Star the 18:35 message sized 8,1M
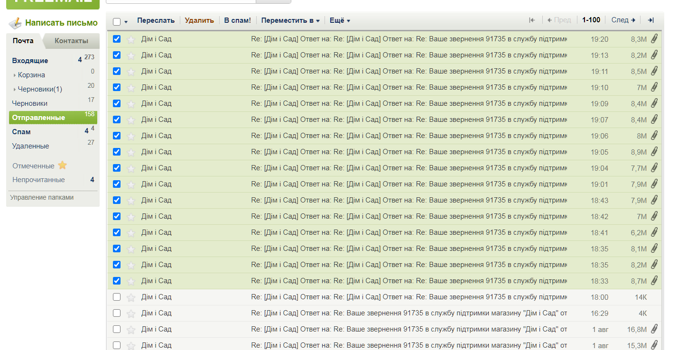Image resolution: width=678 pixels, height=350 pixels. click(131, 249)
